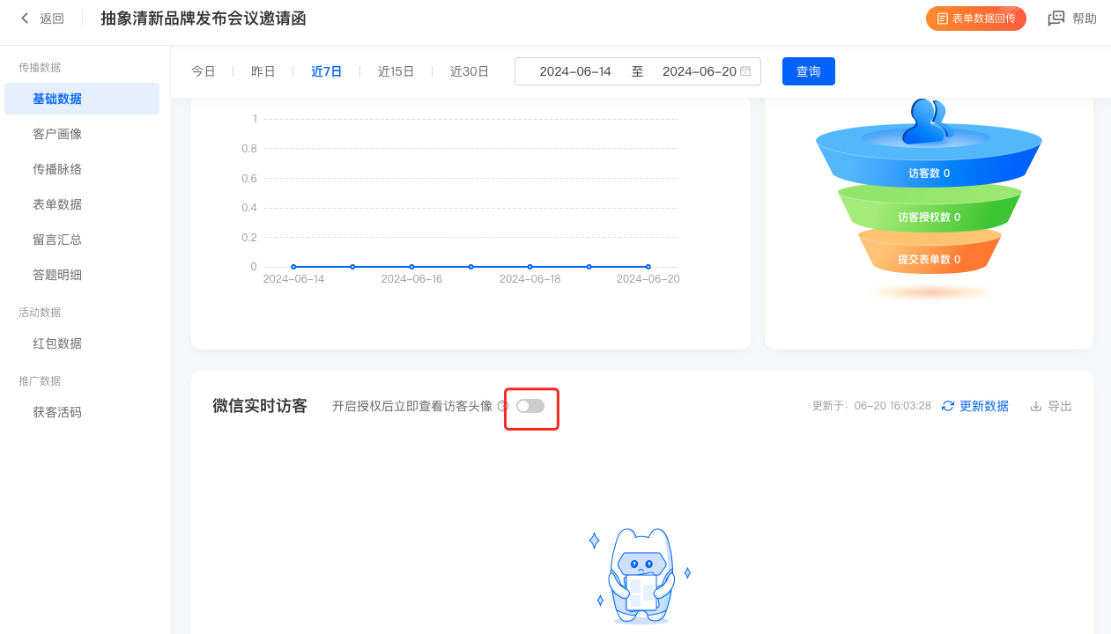Select the 昨日 date filter
Viewport: 1111px width, 634px height.
(263, 71)
